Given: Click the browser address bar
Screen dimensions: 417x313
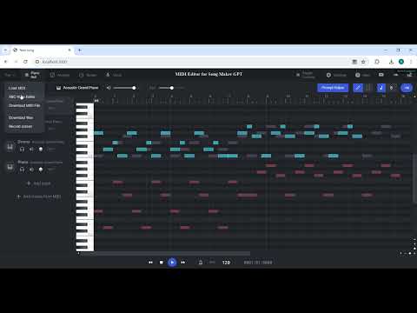Looking at the screenshot, I should click(191, 62).
